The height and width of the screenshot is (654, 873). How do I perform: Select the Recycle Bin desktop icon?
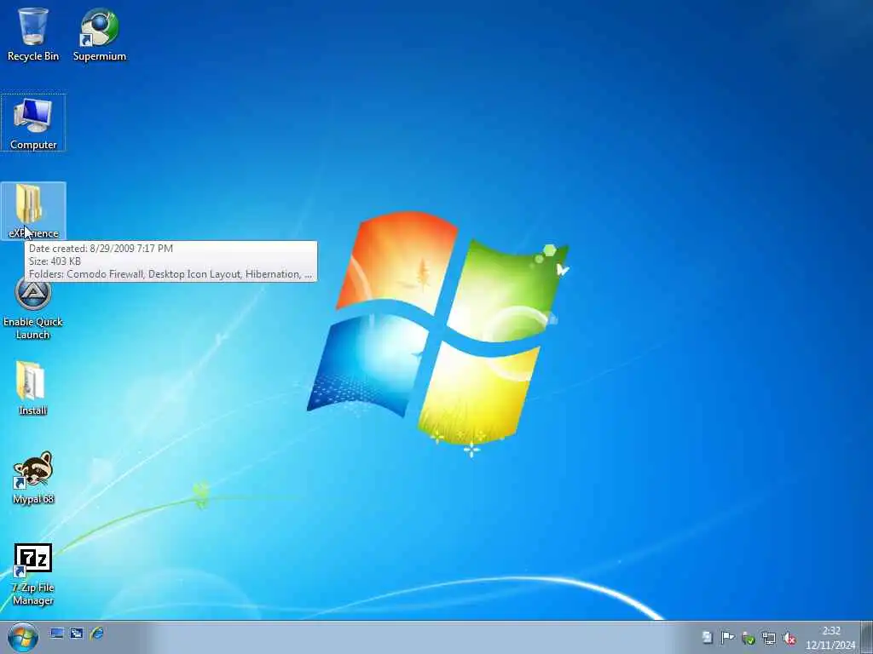[33, 33]
